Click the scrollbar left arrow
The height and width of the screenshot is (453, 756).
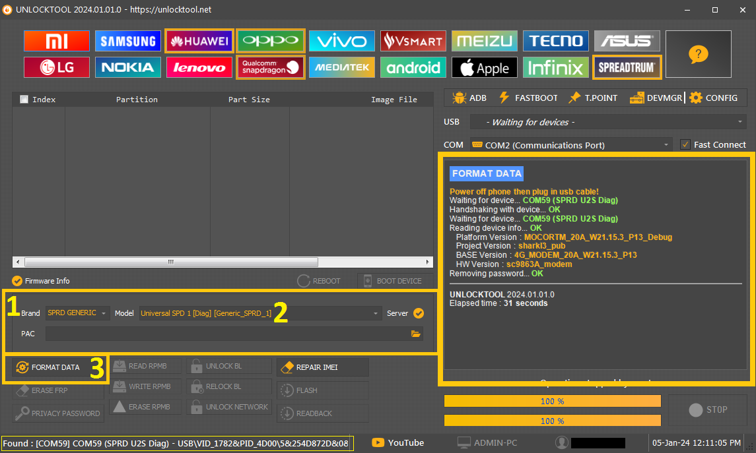tap(18, 262)
